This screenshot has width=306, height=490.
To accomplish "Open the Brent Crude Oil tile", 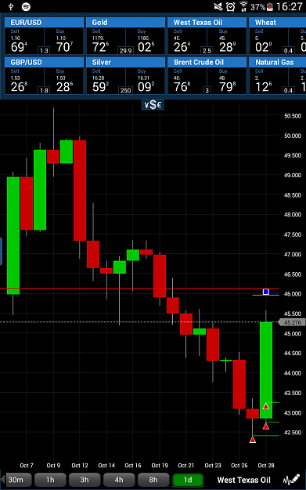I will point(207,75).
